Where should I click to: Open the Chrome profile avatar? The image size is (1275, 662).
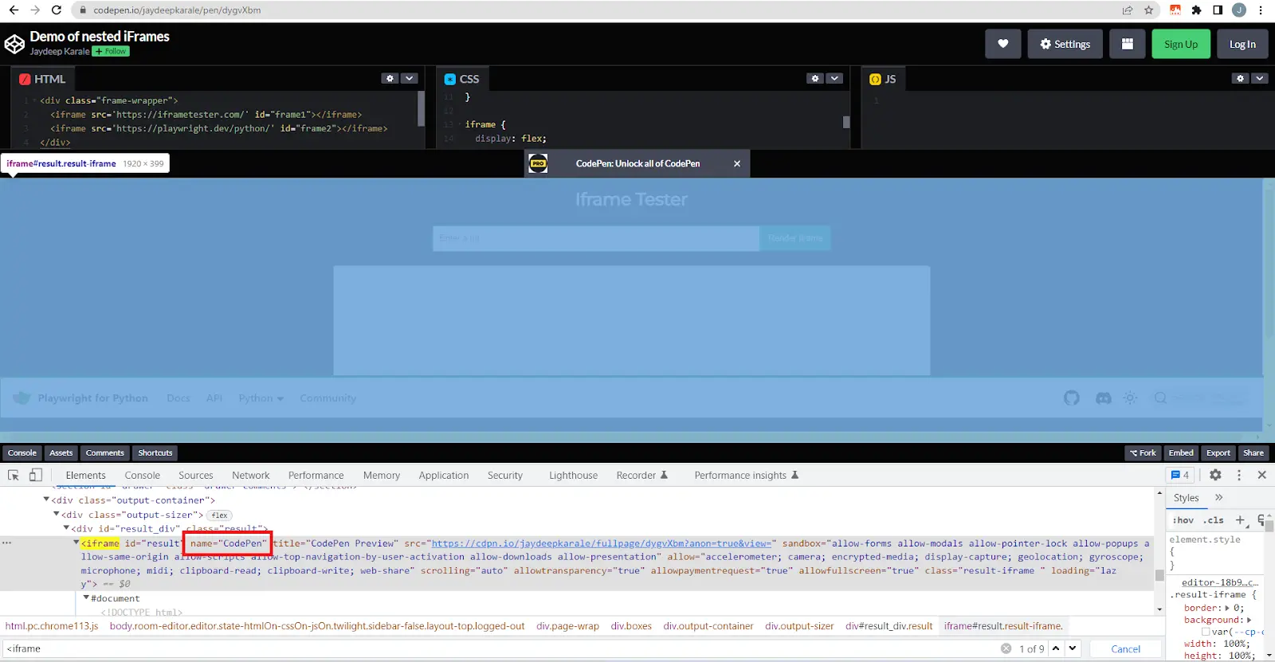tap(1238, 10)
